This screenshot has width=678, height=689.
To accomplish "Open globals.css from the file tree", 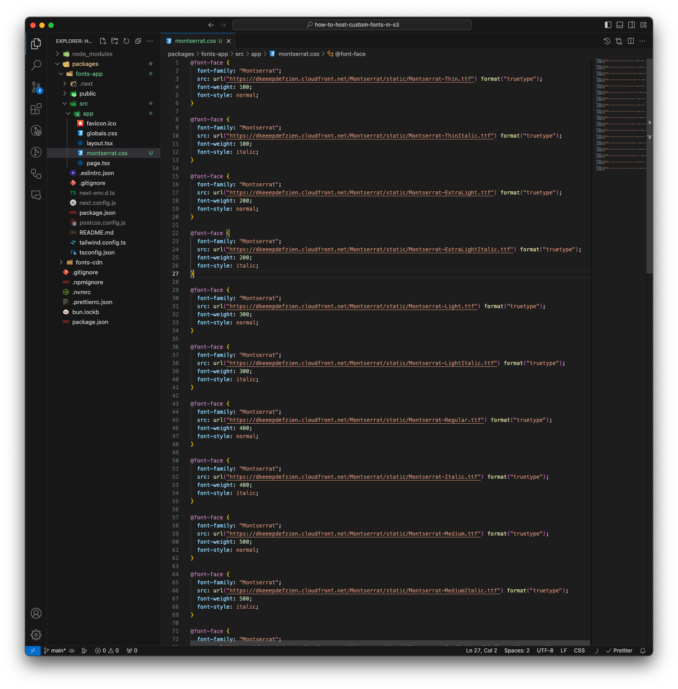I will pos(103,133).
